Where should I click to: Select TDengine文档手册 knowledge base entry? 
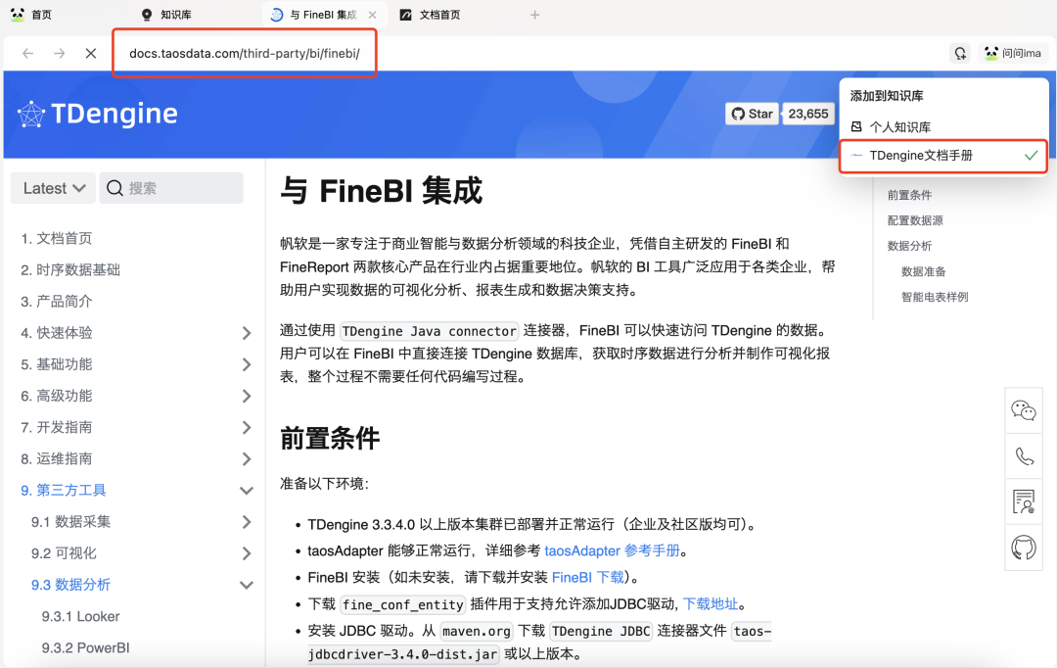[x=943, y=156]
